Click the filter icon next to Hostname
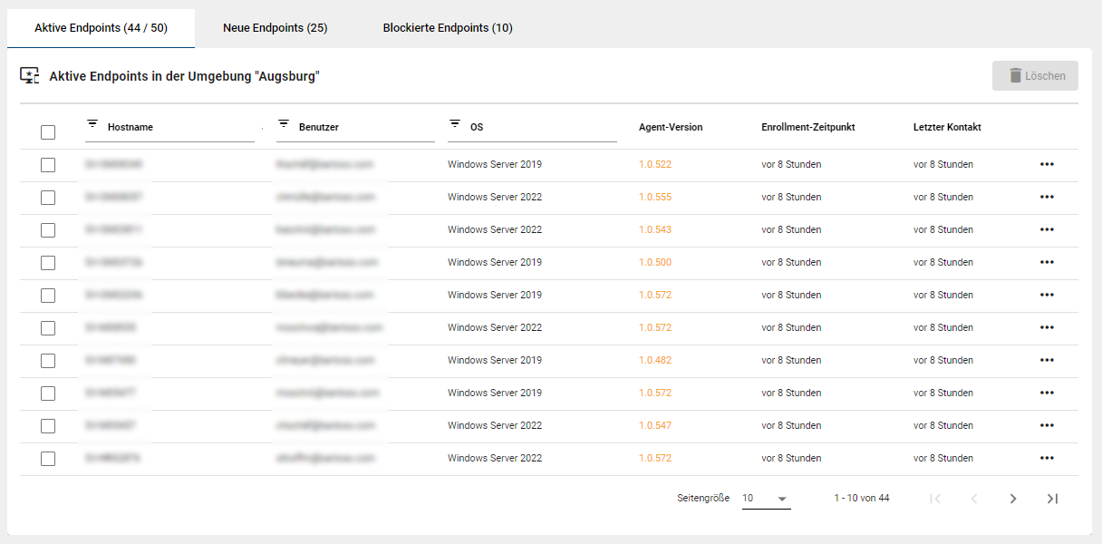The height and width of the screenshot is (544, 1102). [x=92, y=123]
